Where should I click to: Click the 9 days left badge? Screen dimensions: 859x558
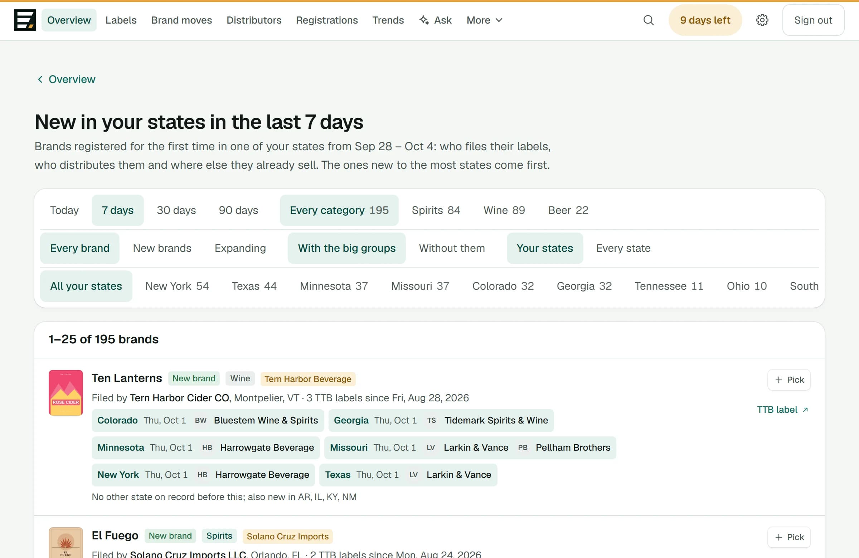pyautogui.click(x=705, y=20)
